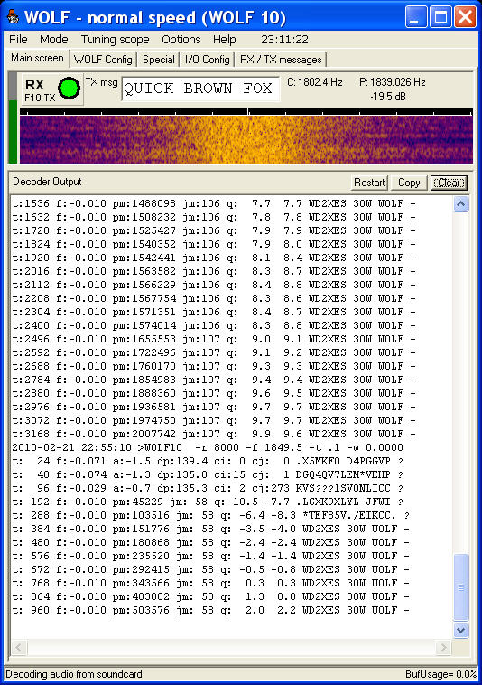Image resolution: width=482 pixels, height=685 pixels.
Task: Select the decoder line starting t: 768
Action: point(210,583)
